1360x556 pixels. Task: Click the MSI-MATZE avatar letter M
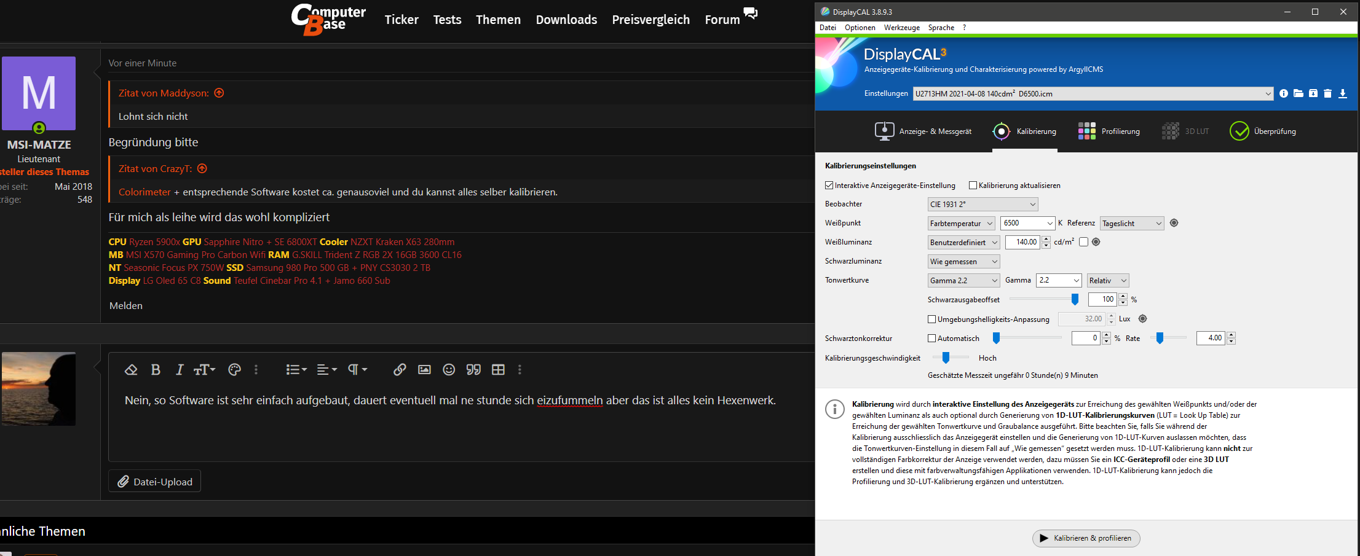(x=39, y=93)
